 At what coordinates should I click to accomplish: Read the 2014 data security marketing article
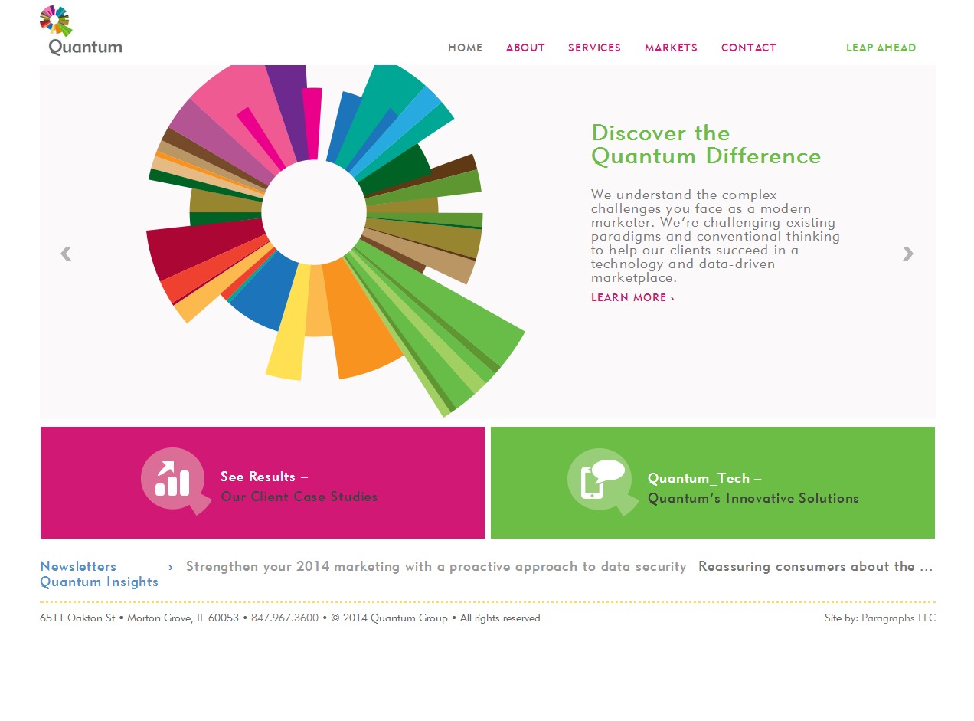coord(436,567)
